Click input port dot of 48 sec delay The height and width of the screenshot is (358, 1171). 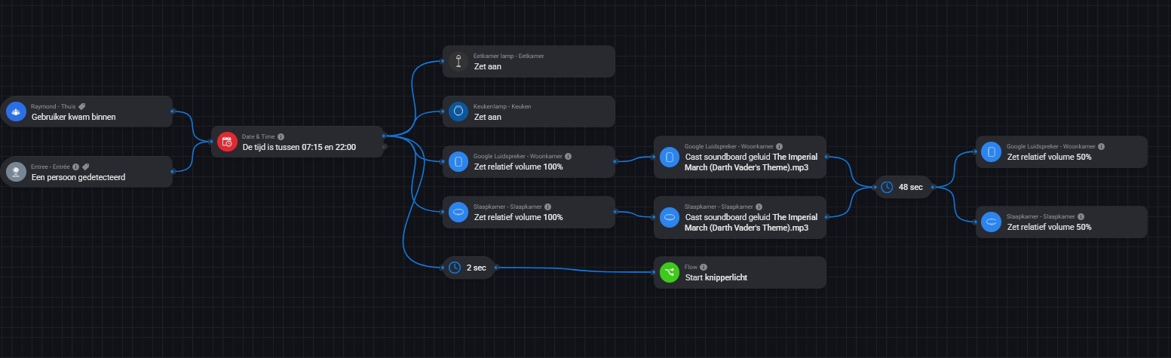tap(875, 187)
